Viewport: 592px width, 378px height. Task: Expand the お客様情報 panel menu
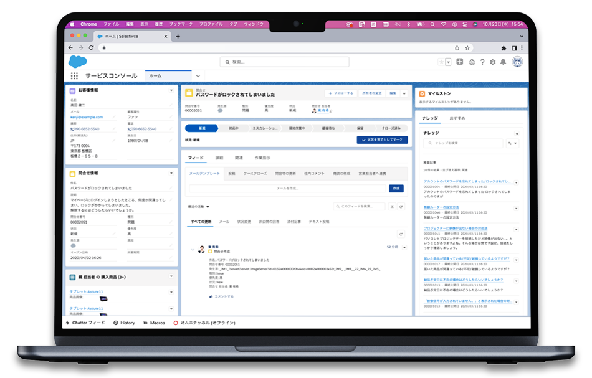[171, 90]
